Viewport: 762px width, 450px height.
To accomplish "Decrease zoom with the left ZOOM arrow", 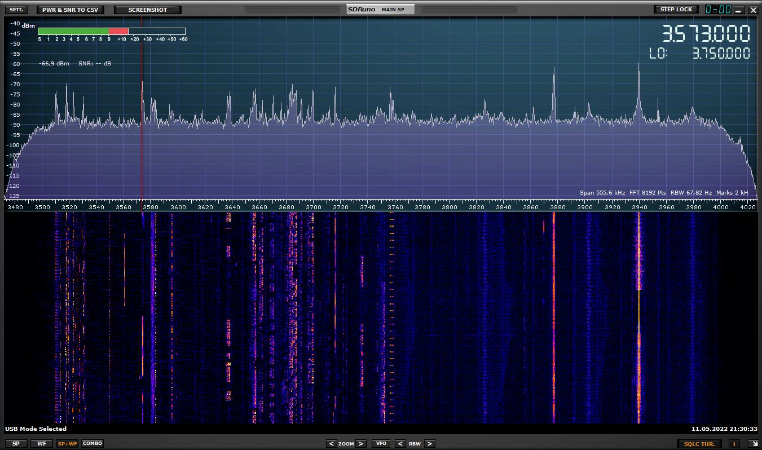I will (x=331, y=444).
